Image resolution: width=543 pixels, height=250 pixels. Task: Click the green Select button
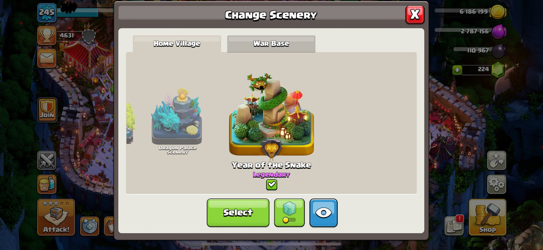pos(238,213)
